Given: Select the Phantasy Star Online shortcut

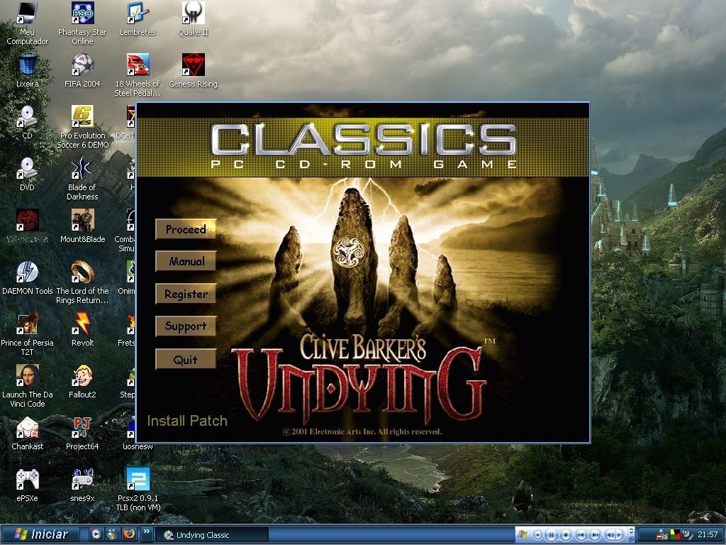Looking at the screenshot, I should (82, 23).
